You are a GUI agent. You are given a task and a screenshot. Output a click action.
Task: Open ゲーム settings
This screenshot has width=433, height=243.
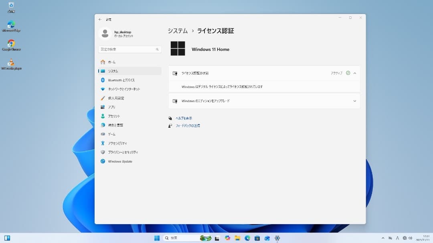(x=130, y=134)
